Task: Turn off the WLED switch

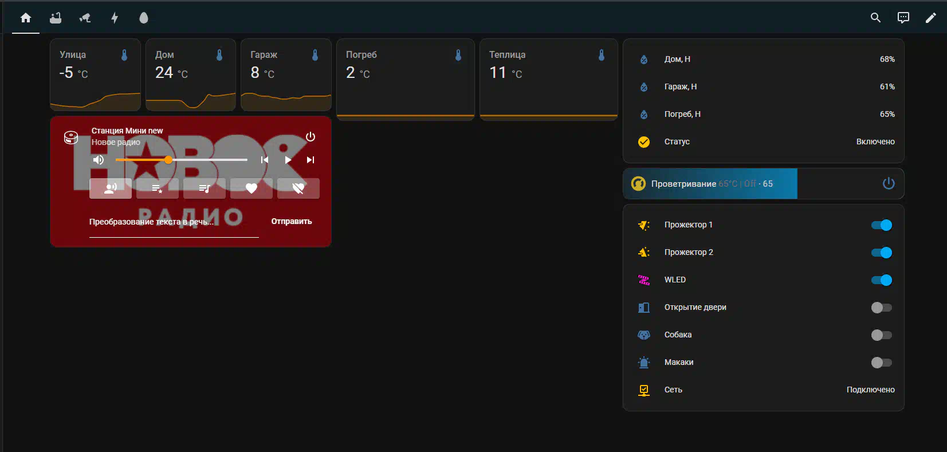Action: point(882,280)
